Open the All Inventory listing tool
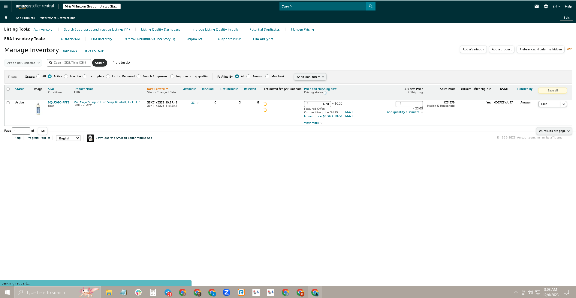 tap(43, 29)
